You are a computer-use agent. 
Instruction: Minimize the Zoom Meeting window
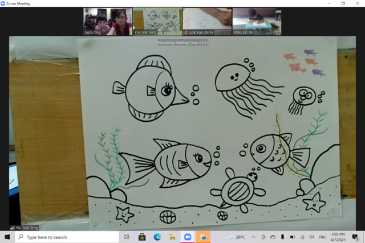click(x=329, y=3)
